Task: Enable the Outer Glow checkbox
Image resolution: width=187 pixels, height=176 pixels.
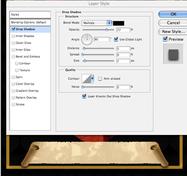Action: pyautogui.click(x=13, y=43)
